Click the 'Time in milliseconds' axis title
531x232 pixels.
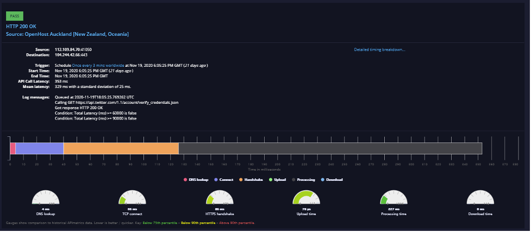click(x=264, y=170)
